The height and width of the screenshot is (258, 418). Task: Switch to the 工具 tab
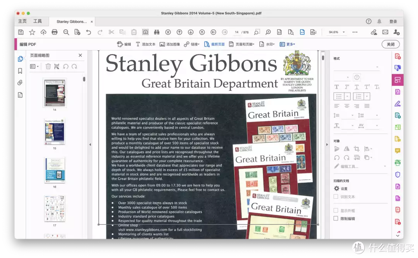point(38,21)
